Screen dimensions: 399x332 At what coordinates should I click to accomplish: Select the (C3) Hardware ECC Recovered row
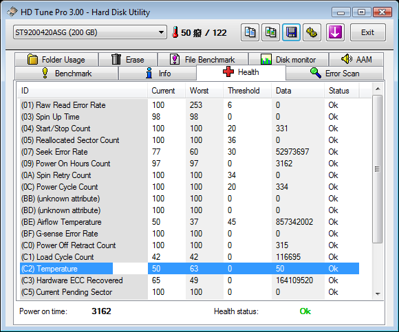click(x=190, y=280)
